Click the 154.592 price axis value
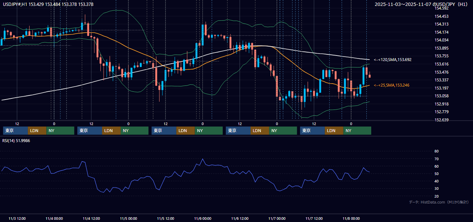Image resolution: width=473 pixels, height=222 pixels. (x=441, y=8)
